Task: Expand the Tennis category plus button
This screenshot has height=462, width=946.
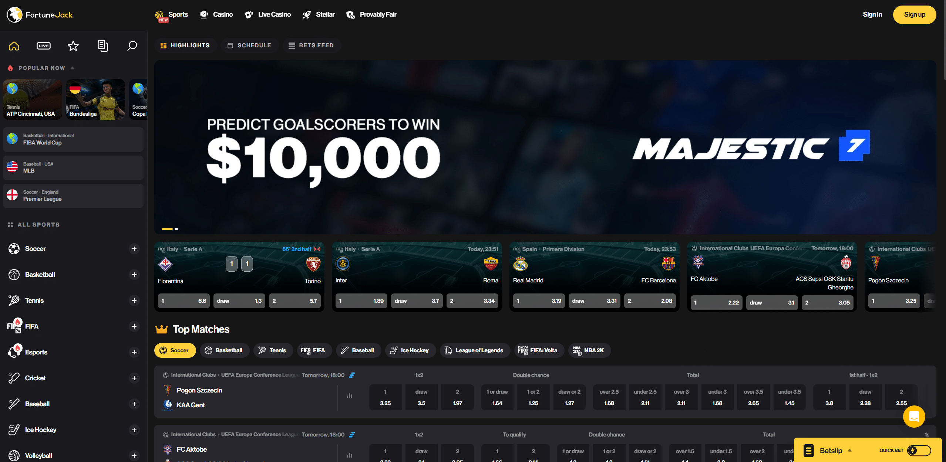Action: tap(134, 300)
